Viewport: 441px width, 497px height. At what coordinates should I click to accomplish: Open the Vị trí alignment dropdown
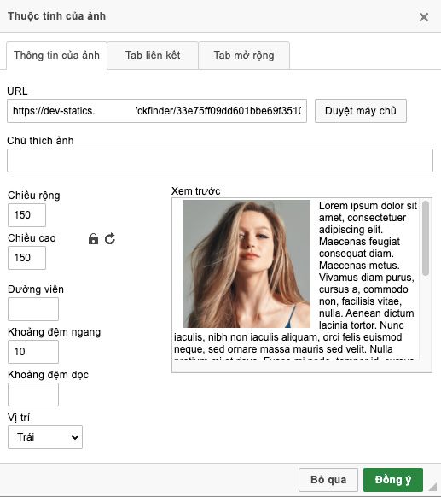[45, 437]
